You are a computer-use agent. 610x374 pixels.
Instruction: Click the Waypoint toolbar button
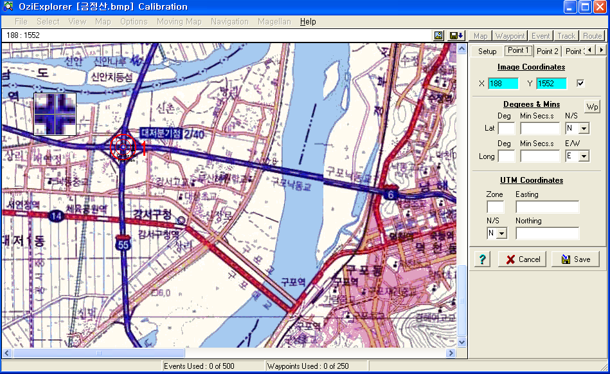pyautogui.click(x=510, y=36)
